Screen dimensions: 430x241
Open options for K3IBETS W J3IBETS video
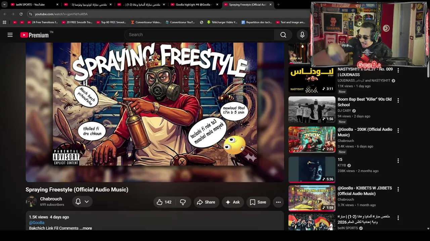coord(398,189)
